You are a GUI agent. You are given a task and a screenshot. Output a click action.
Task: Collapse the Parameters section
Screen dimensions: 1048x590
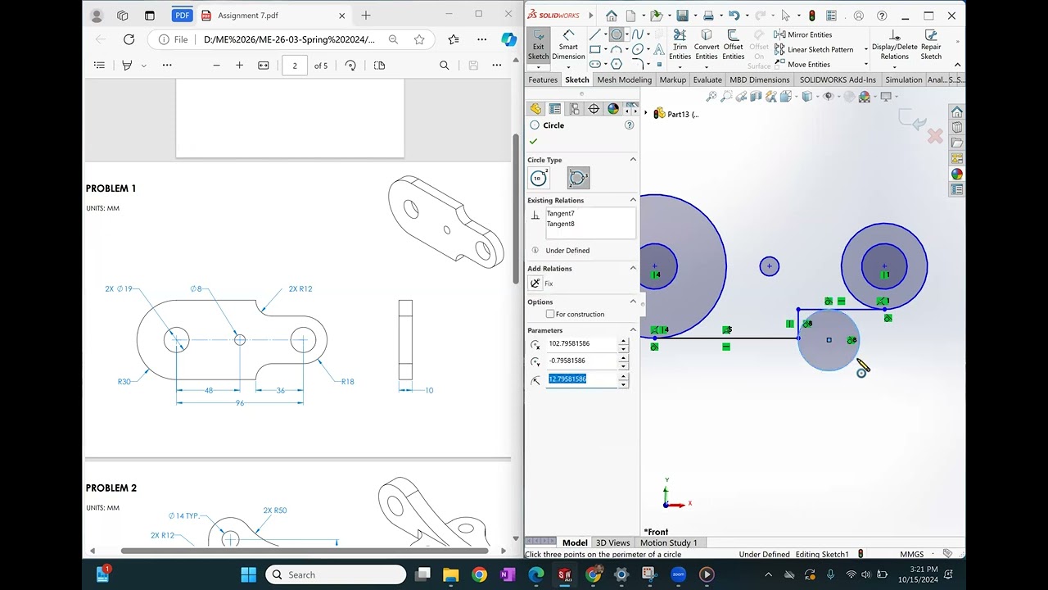[x=633, y=330]
